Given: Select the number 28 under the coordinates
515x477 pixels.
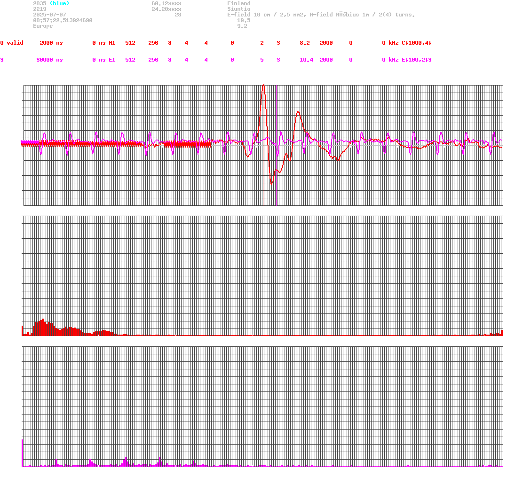Looking at the screenshot, I should pyautogui.click(x=178, y=15).
